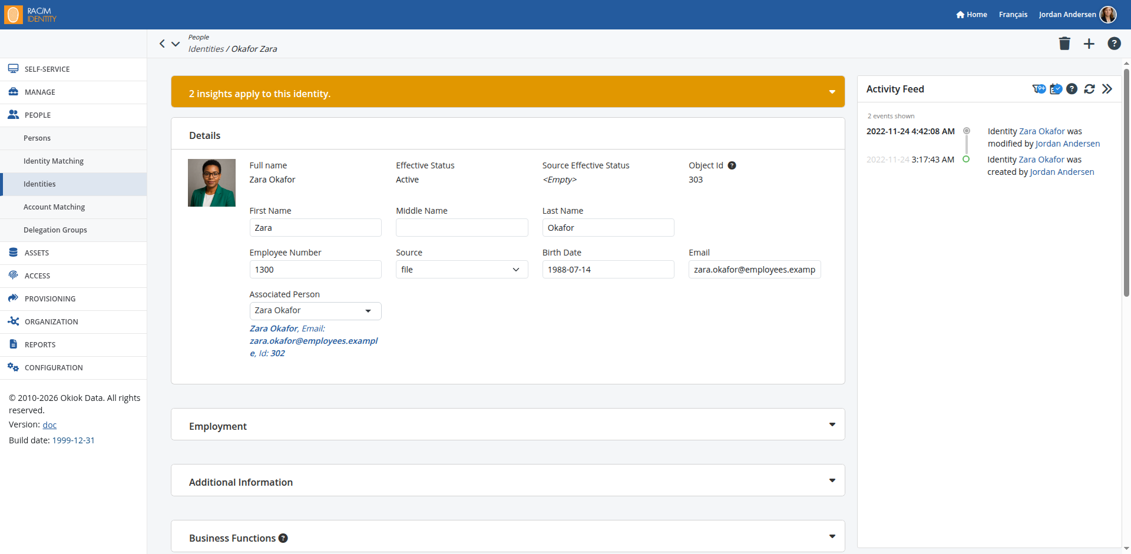Image resolution: width=1131 pixels, height=554 pixels.
Task: Open the Activity Feed event filter
Action: click(1039, 89)
